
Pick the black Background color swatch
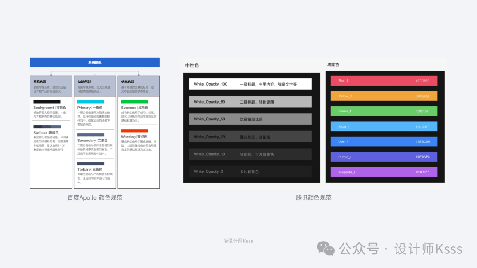pos(47,102)
